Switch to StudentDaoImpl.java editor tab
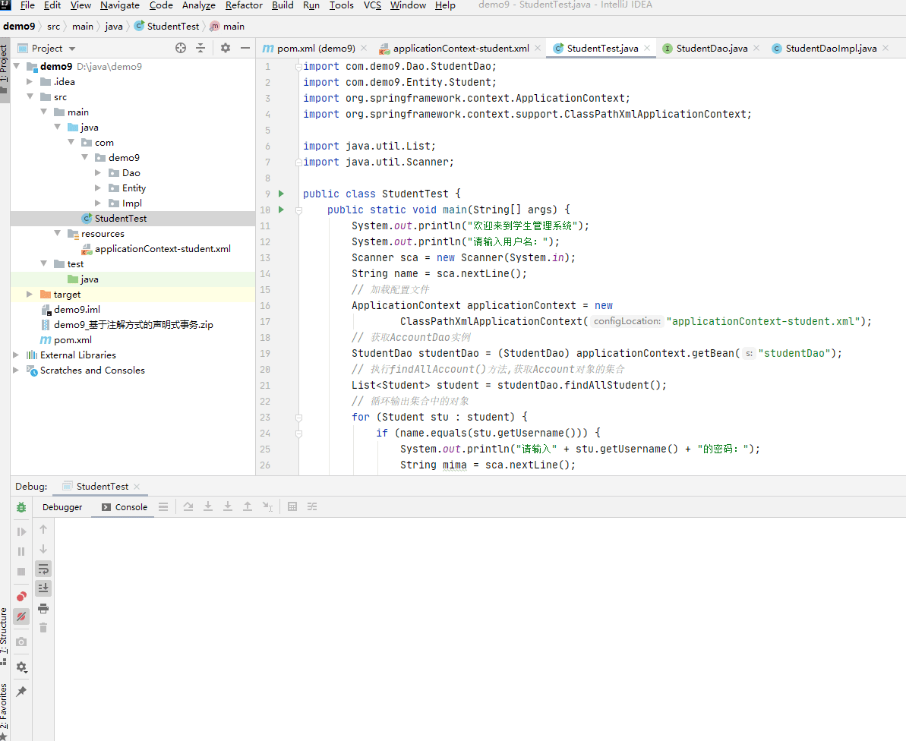This screenshot has width=906, height=741. coord(831,48)
